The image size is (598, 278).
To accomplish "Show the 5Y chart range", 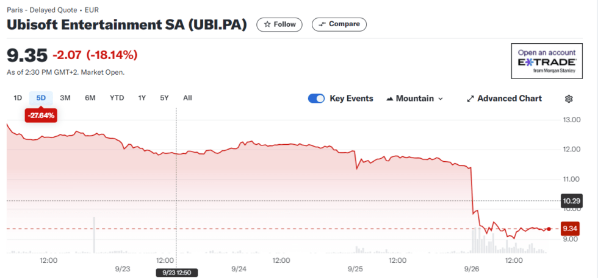I will pos(164,98).
